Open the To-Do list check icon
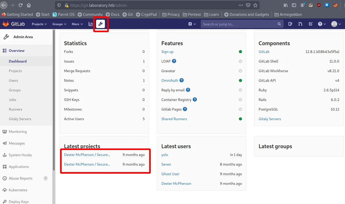 [x=311, y=24]
